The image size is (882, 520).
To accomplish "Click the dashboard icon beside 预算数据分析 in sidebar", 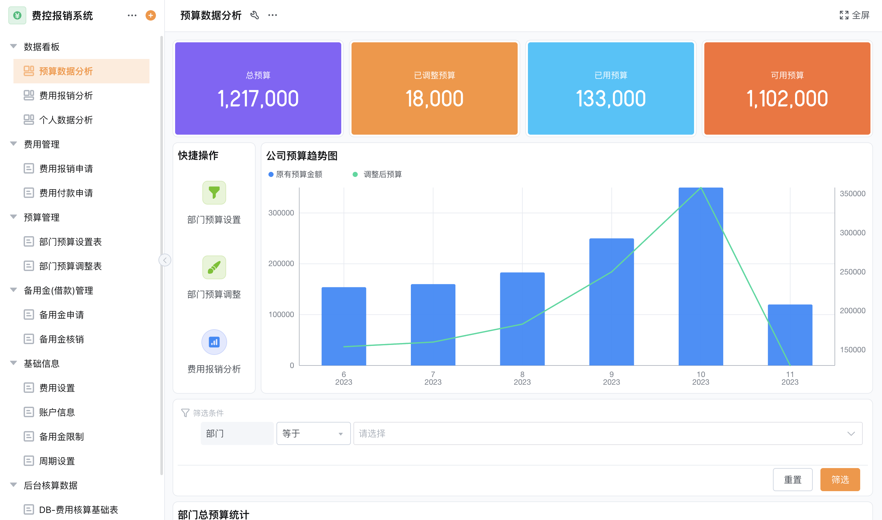I will [29, 71].
